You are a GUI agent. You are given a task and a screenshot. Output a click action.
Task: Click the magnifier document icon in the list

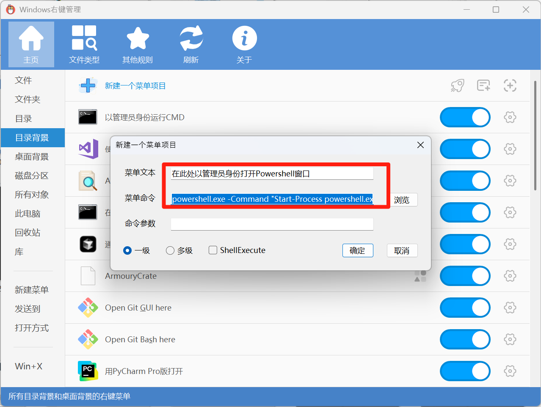88,181
